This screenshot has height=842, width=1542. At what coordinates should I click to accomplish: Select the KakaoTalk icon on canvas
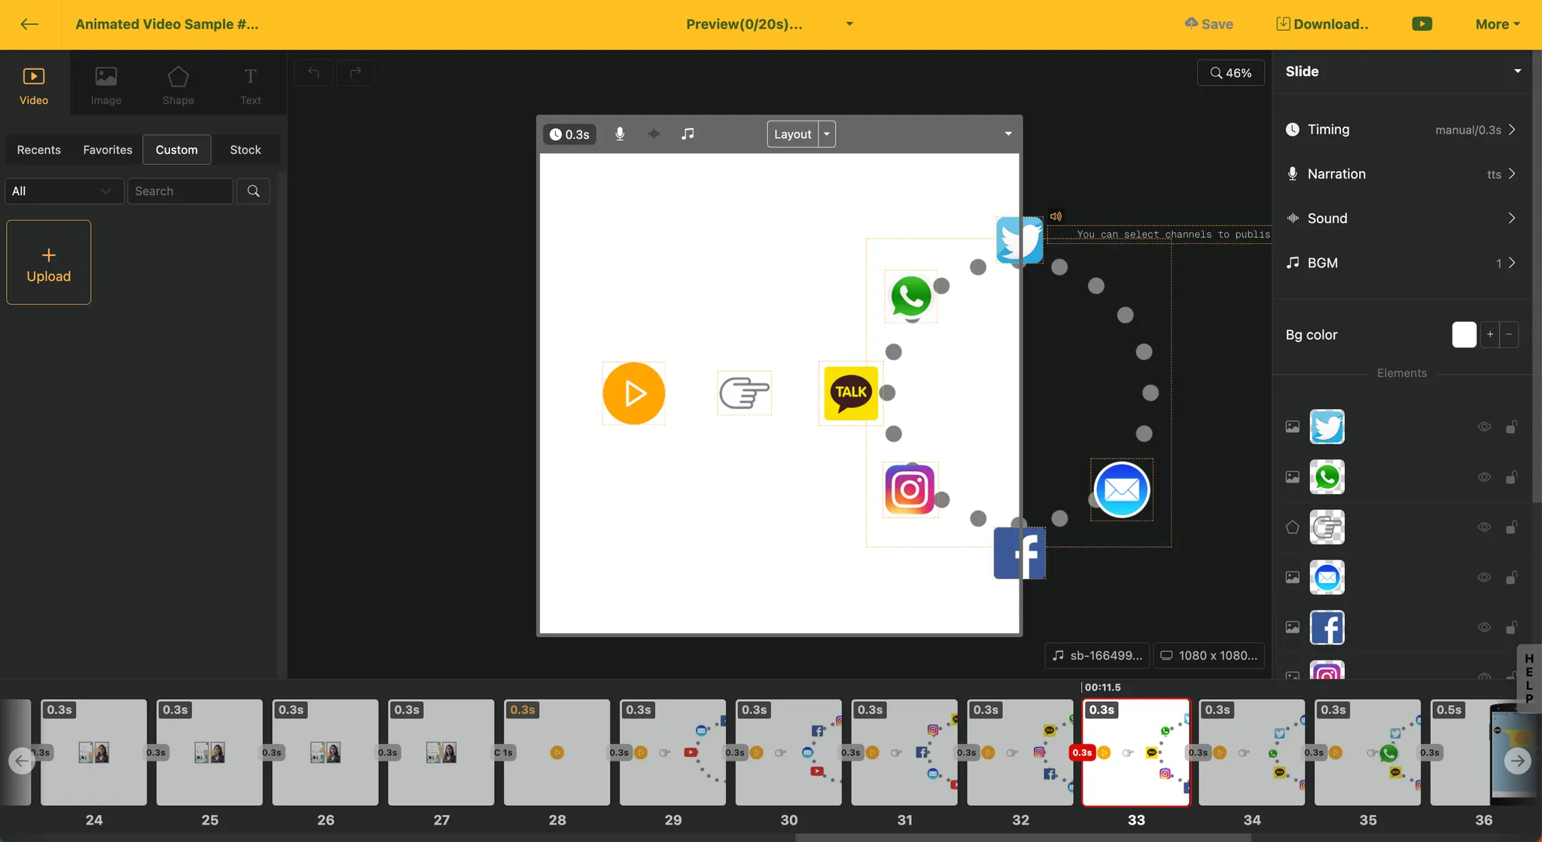(851, 392)
